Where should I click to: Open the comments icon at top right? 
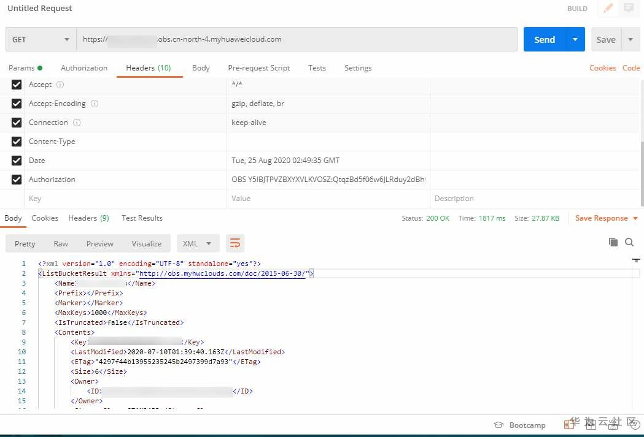coord(629,8)
